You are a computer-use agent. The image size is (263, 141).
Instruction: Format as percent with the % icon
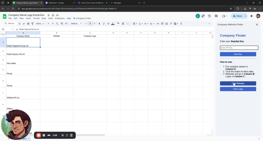53,24
